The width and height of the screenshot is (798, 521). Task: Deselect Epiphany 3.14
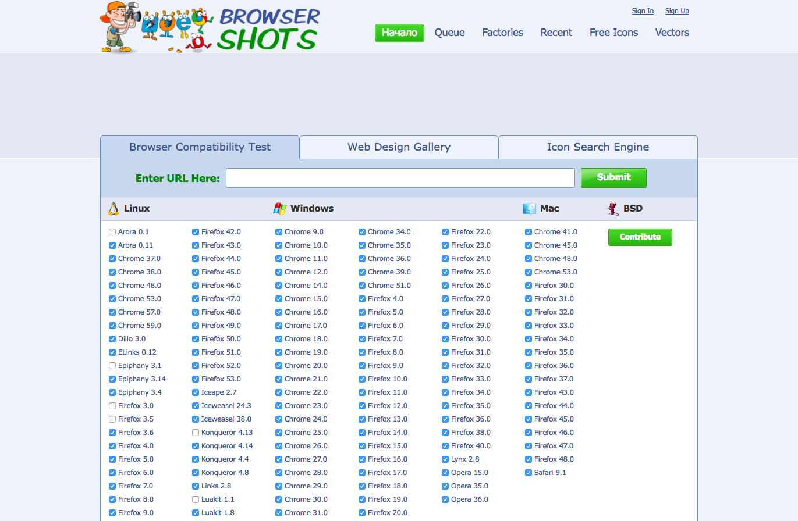(112, 379)
